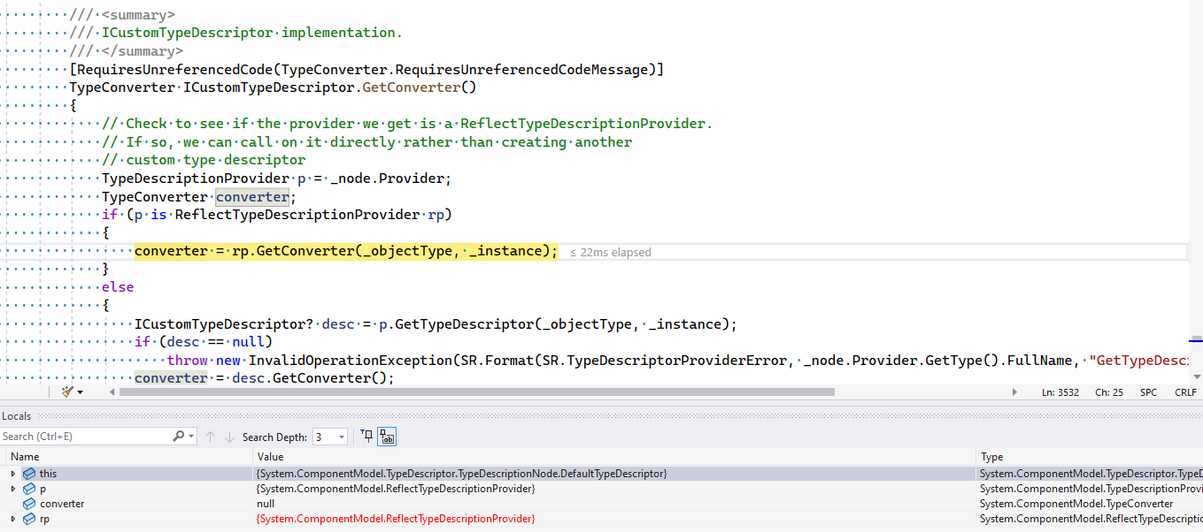Screen dimensions: 1203x532
Task: Click the SPC indentation indicator
Action: tap(1148, 392)
